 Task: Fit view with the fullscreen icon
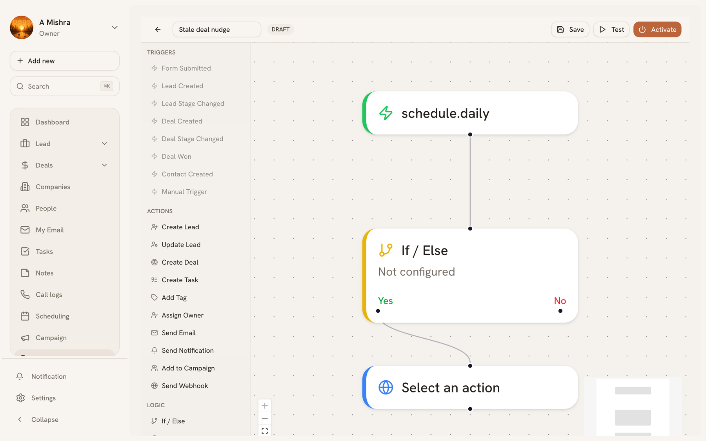(265, 431)
